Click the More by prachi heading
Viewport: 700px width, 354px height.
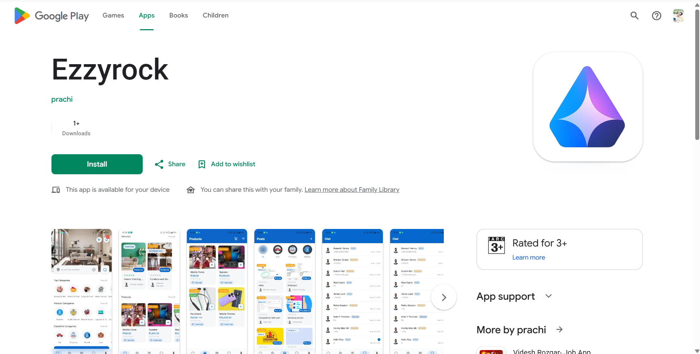point(511,330)
